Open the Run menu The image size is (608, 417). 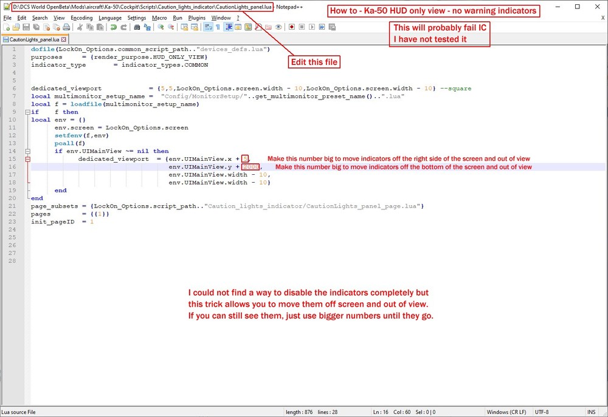pyautogui.click(x=177, y=18)
